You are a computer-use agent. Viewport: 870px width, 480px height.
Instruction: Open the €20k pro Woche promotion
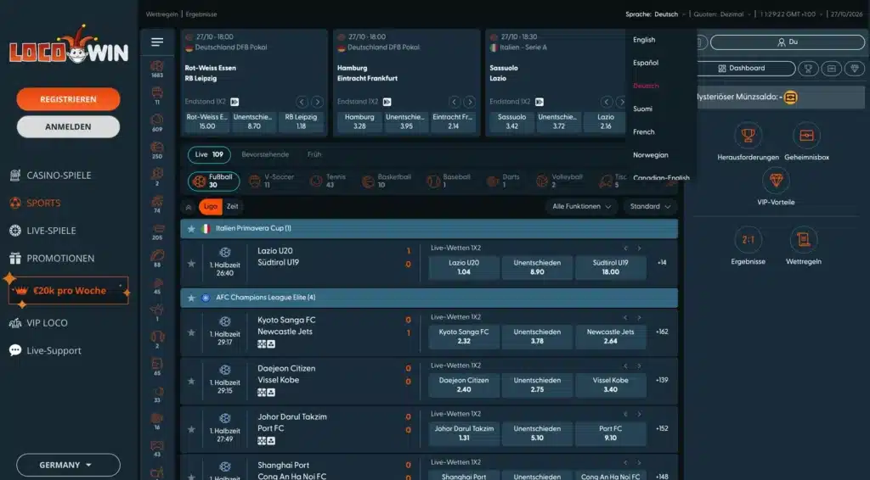[68, 291]
